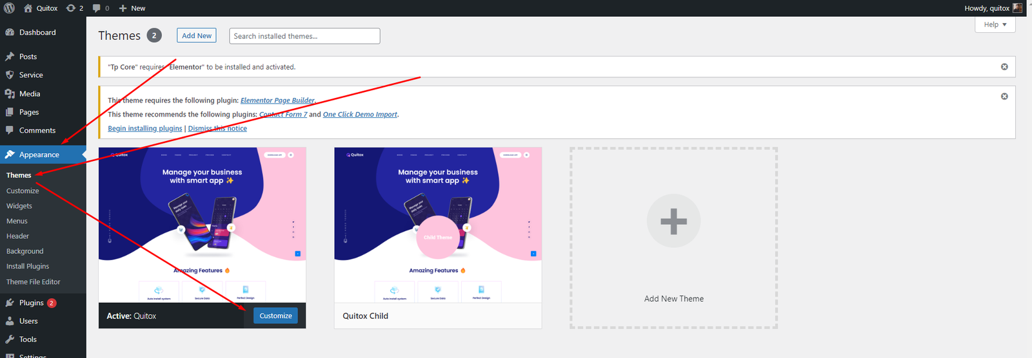Click the Users person icon
This screenshot has height=358, width=1032.
click(x=10, y=321)
